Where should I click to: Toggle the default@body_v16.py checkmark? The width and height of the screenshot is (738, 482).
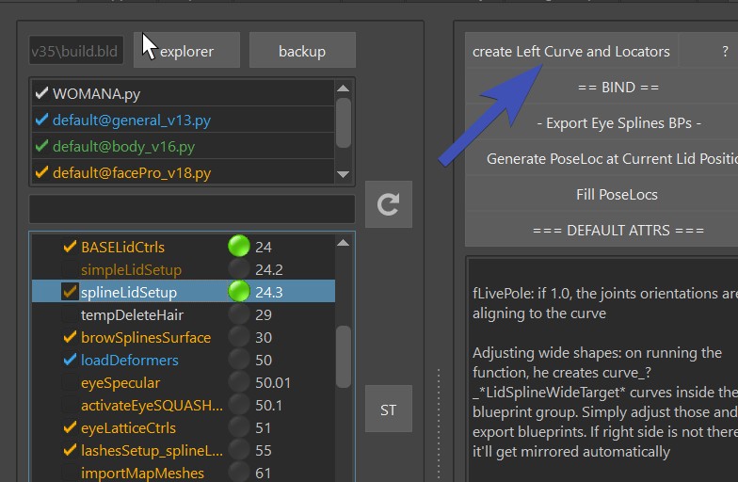point(41,146)
